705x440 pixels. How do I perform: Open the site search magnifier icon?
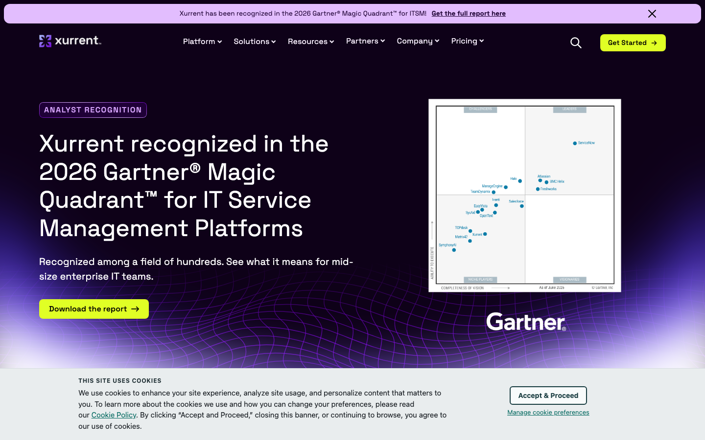pos(576,43)
